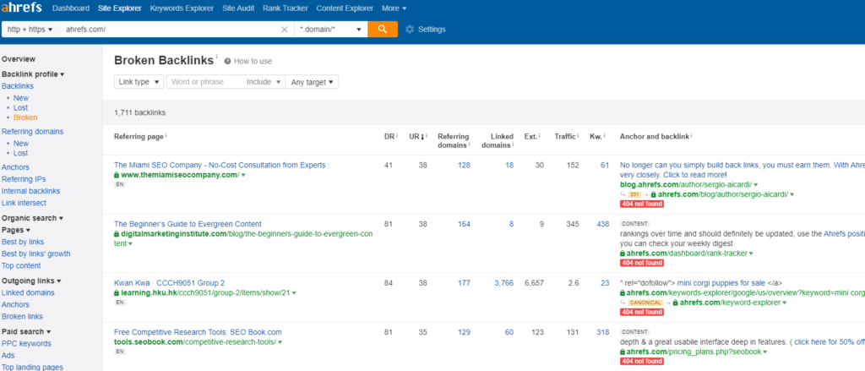This screenshot has width=865, height=371.
Task: Open Free Competitive Research Tools: SEO Book.com link
Action: 198,332
